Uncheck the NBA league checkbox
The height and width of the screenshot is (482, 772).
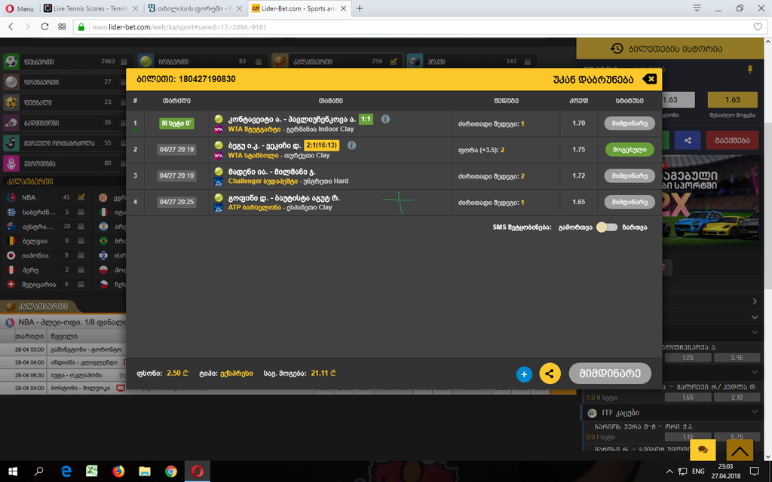pos(81,197)
